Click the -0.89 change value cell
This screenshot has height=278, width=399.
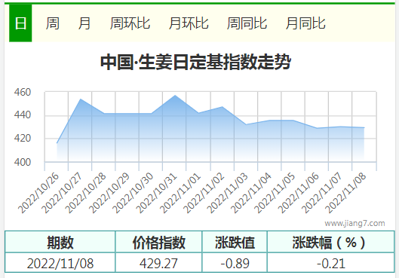[235, 263]
